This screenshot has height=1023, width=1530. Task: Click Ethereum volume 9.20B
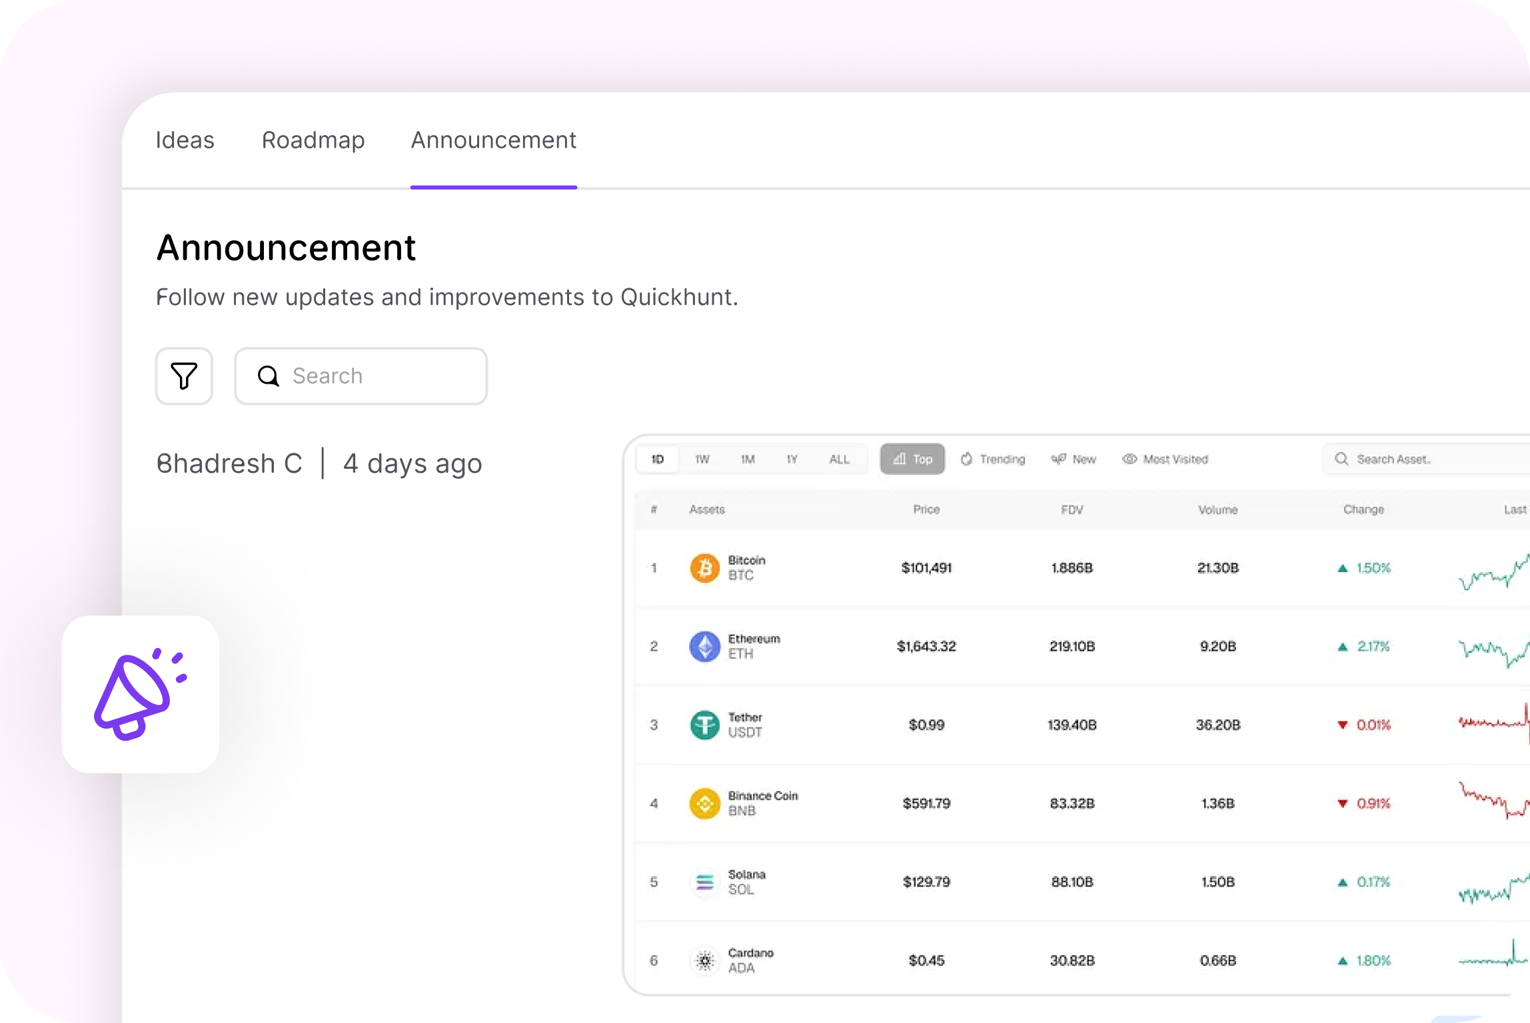coord(1218,647)
